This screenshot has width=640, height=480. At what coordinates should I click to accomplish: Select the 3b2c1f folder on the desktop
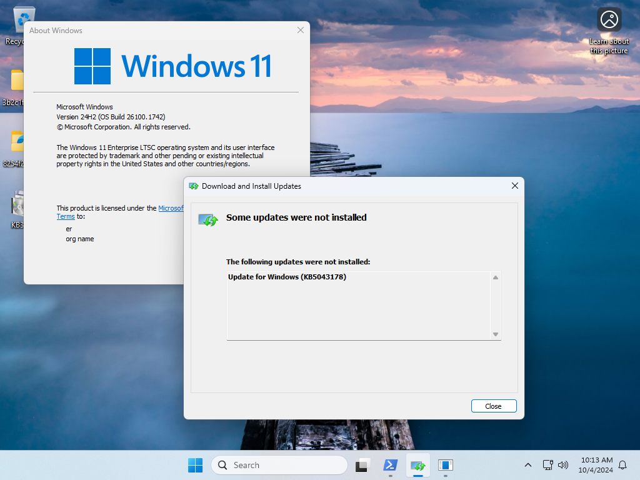[13, 87]
